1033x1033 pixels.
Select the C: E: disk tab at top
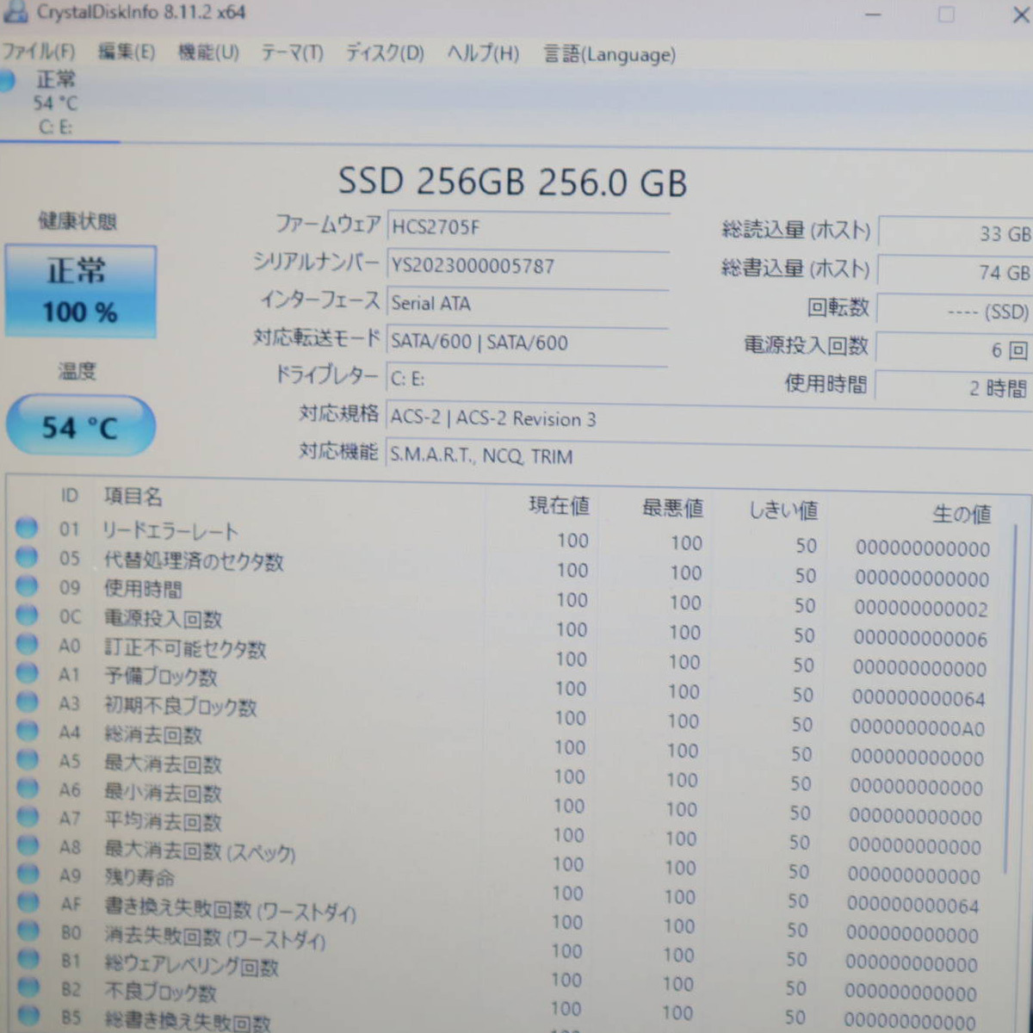click(x=55, y=104)
